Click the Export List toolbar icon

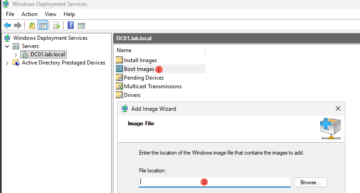(x=57, y=25)
